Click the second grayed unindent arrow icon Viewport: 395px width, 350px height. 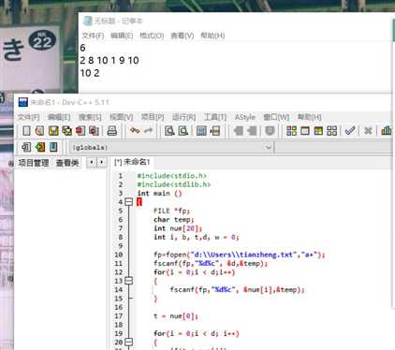pyautogui.click(x=252, y=131)
